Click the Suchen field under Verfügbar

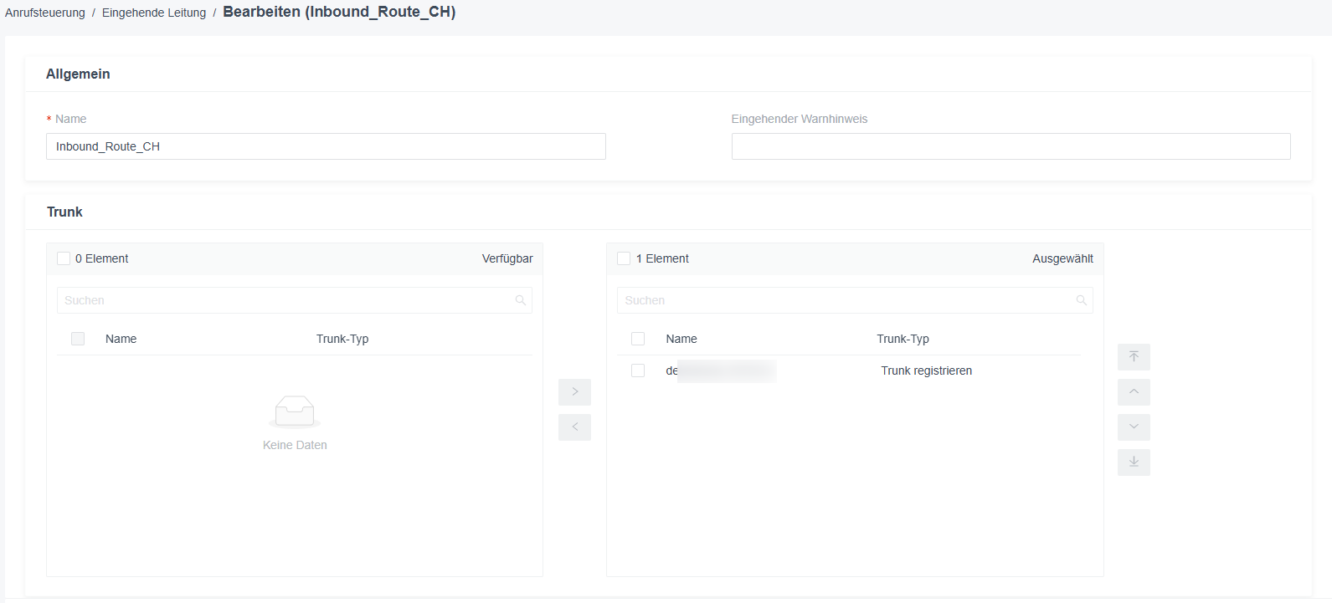coord(295,300)
